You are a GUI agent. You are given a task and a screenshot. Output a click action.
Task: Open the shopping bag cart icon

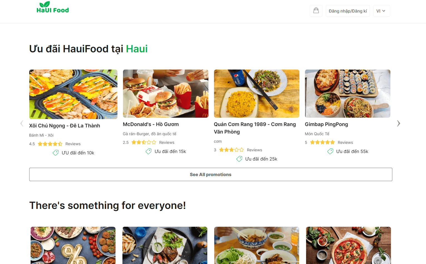pyautogui.click(x=316, y=11)
